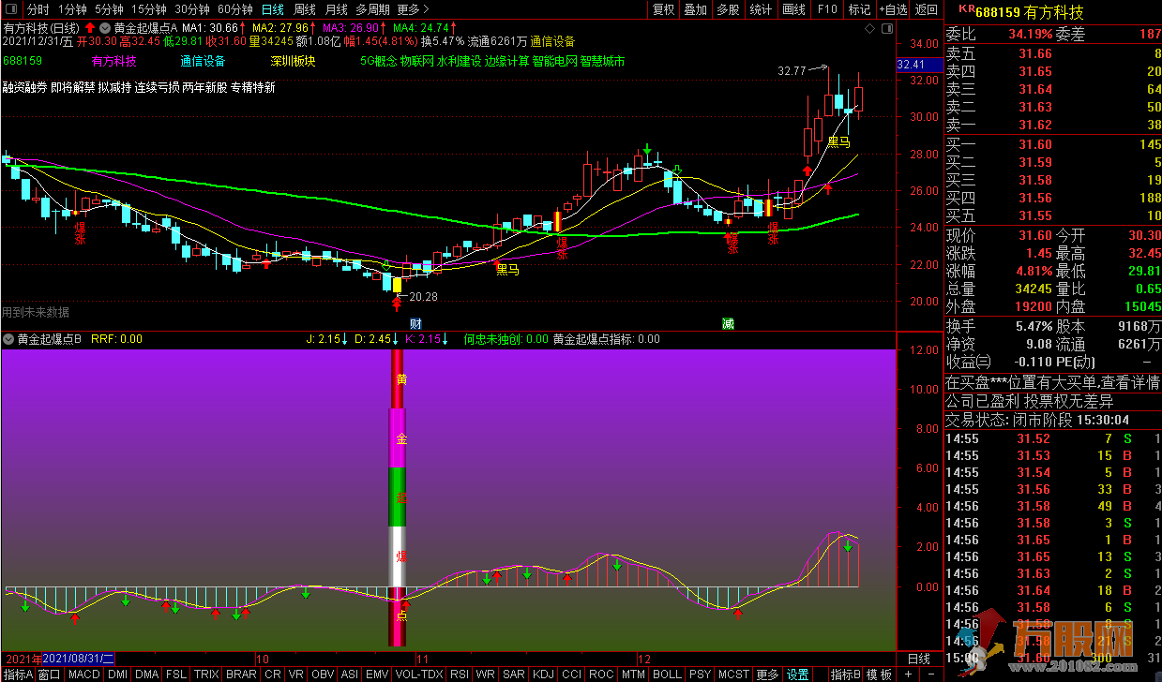Select the BRAR indicator tab
The width and height of the screenshot is (1162, 682).
[241, 675]
